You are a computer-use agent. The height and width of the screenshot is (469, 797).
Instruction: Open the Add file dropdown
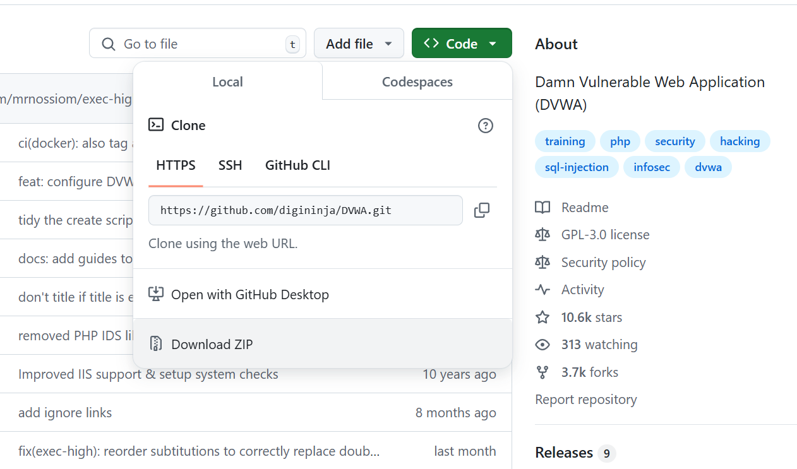point(359,44)
